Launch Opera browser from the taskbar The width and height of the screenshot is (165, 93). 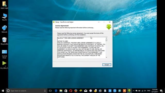coord(71,91)
